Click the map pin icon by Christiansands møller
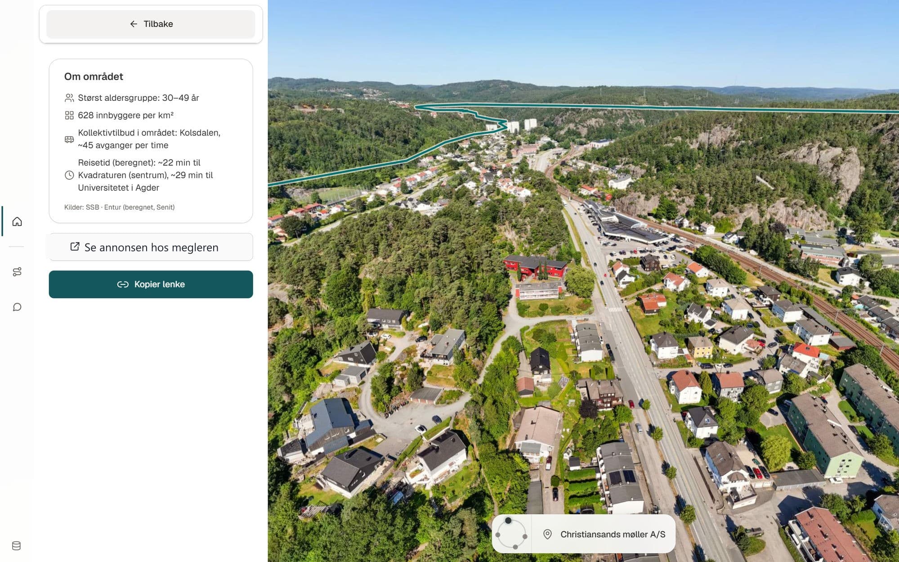Viewport: 899px width, 562px height. (547, 534)
